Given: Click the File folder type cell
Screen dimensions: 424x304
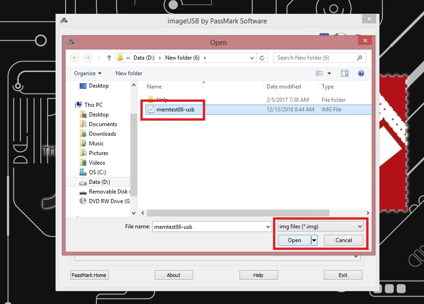Looking at the screenshot, I should pyautogui.click(x=334, y=99).
